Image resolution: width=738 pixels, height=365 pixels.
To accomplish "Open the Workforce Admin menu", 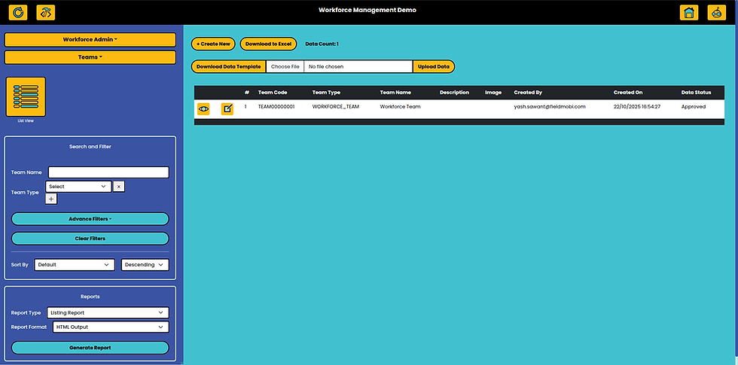I will pyautogui.click(x=90, y=39).
